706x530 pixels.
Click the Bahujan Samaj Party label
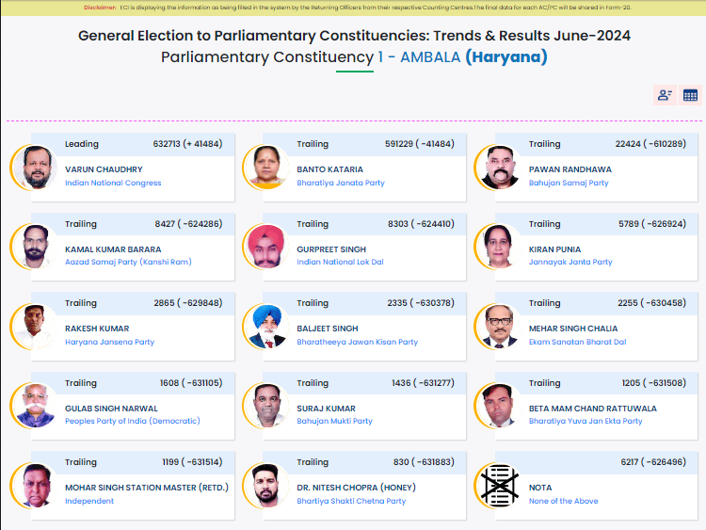569,183
